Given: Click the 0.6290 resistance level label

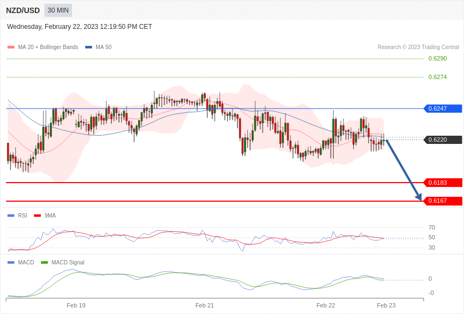Looking at the screenshot, I should point(437,58).
